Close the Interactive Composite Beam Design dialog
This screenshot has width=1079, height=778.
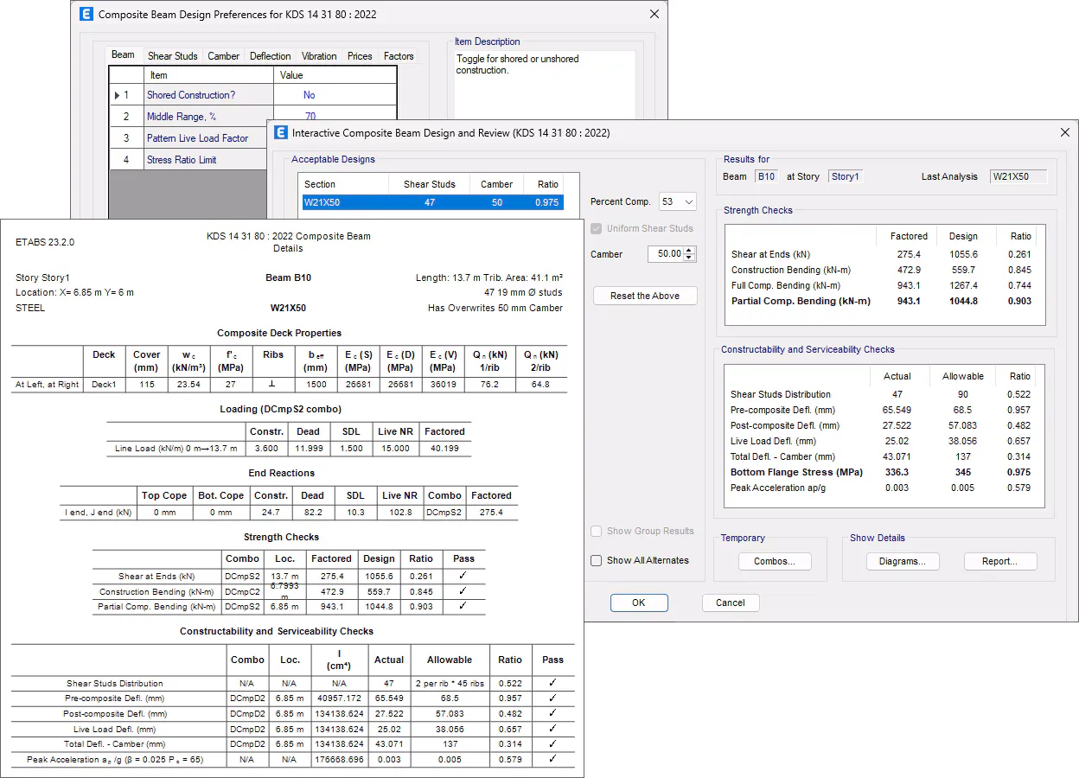1064,132
